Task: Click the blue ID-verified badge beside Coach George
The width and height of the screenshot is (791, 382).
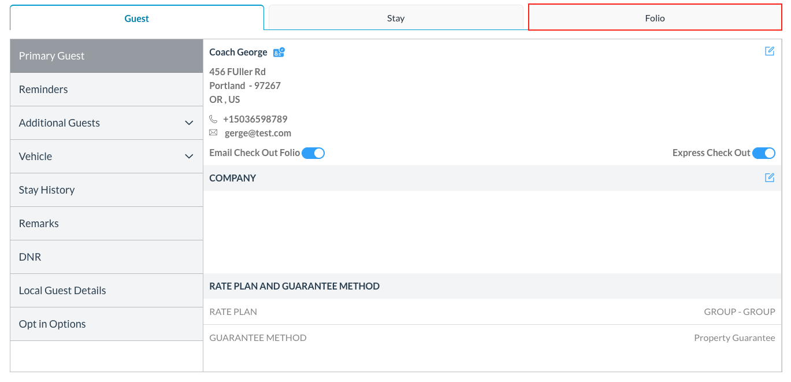Action: [278, 52]
